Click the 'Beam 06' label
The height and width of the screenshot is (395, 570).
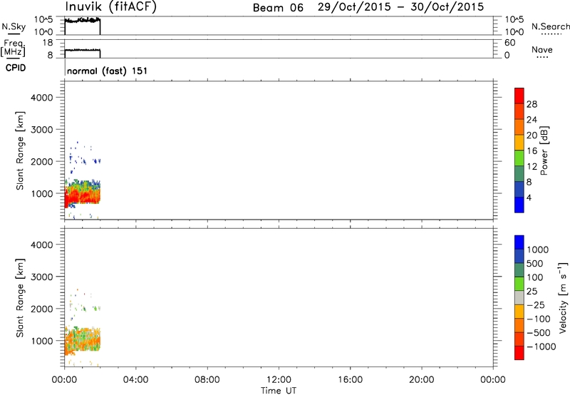pos(278,8)
